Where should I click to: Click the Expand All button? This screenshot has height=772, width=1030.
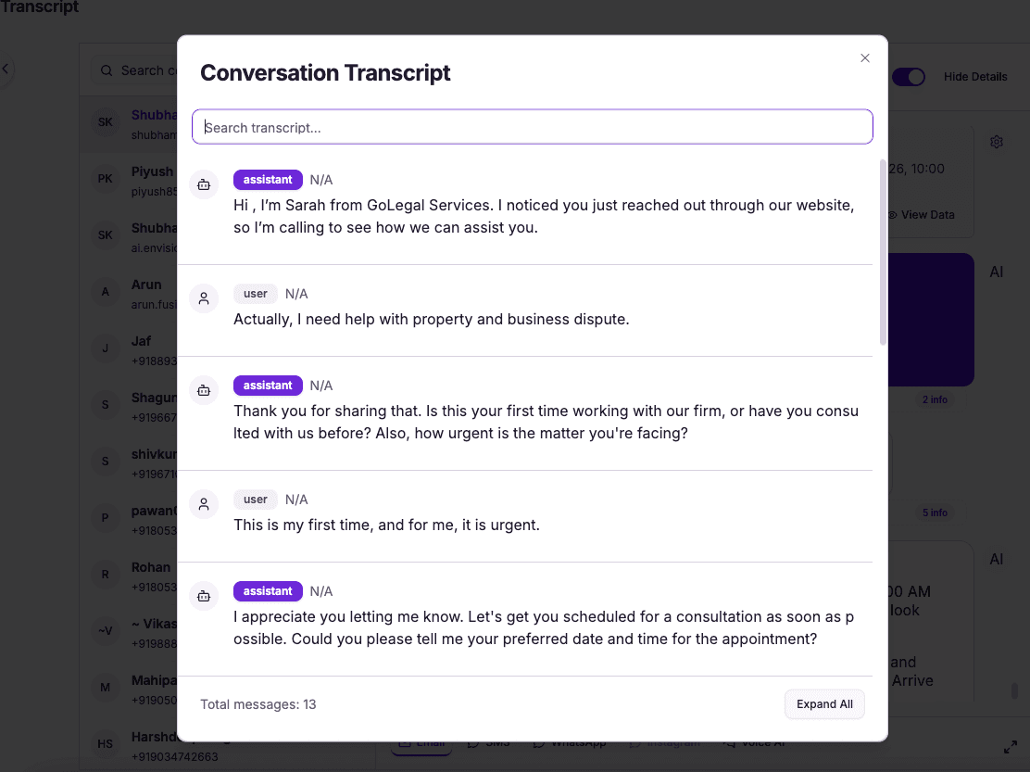point(824,704)
